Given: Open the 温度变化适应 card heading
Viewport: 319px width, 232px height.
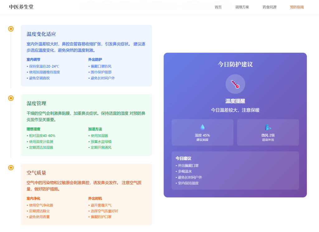Looking at the screenshot, I should click(41, 34).
